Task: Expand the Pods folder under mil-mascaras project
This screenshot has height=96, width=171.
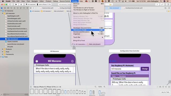Action: coord(2,52)
